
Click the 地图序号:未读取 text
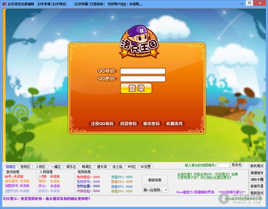point(17,186)
